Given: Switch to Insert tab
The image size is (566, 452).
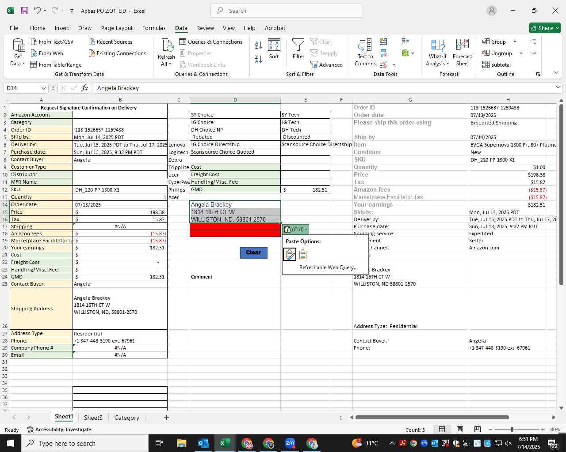Looking at the screenshot, I should 62,28.
